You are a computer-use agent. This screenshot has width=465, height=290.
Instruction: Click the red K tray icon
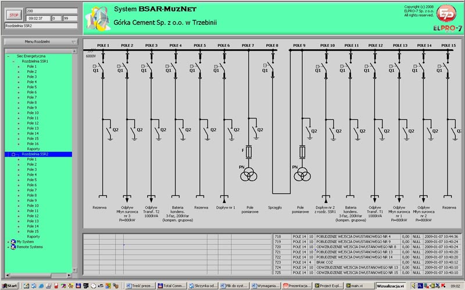click(443, 285)
